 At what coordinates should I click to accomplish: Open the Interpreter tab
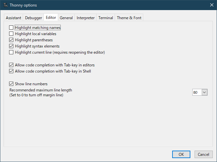(86, 18)
